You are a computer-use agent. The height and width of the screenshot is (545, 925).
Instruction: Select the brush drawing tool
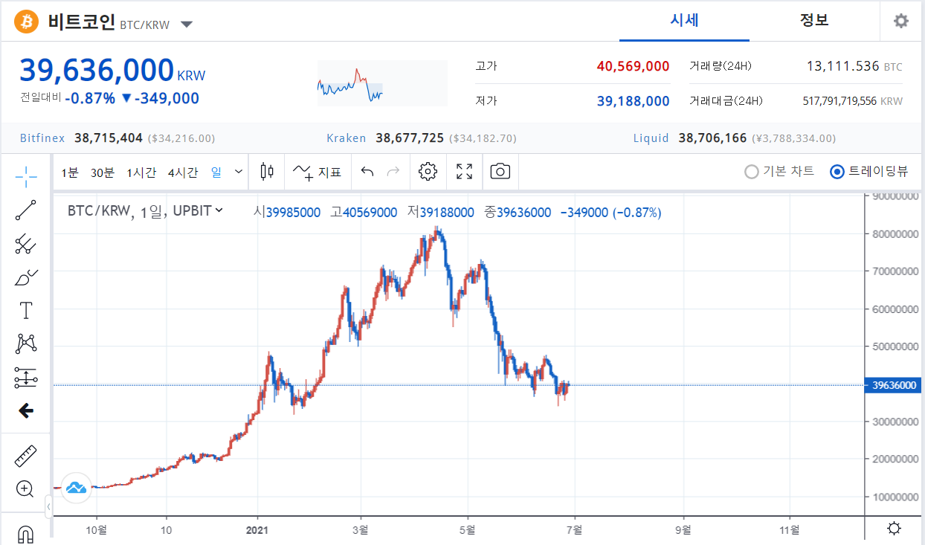click(25, 277)
